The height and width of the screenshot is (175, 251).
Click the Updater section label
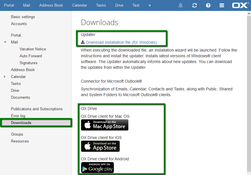click(x=88, y=35)
